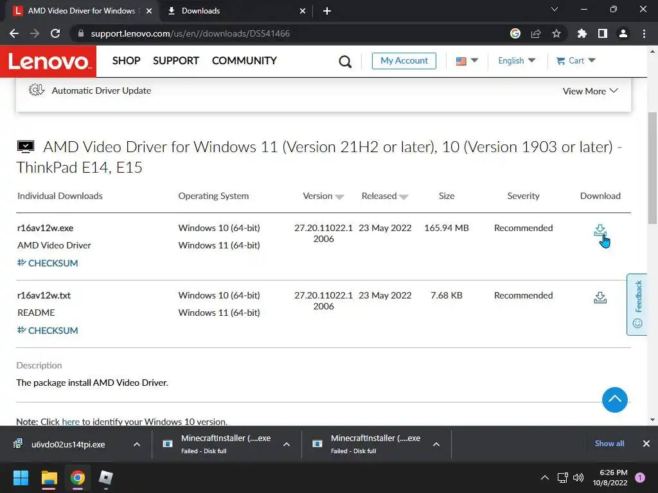Open a new Chrome tab
Viewport: 658px width, 493px height.
pos(327,11)
